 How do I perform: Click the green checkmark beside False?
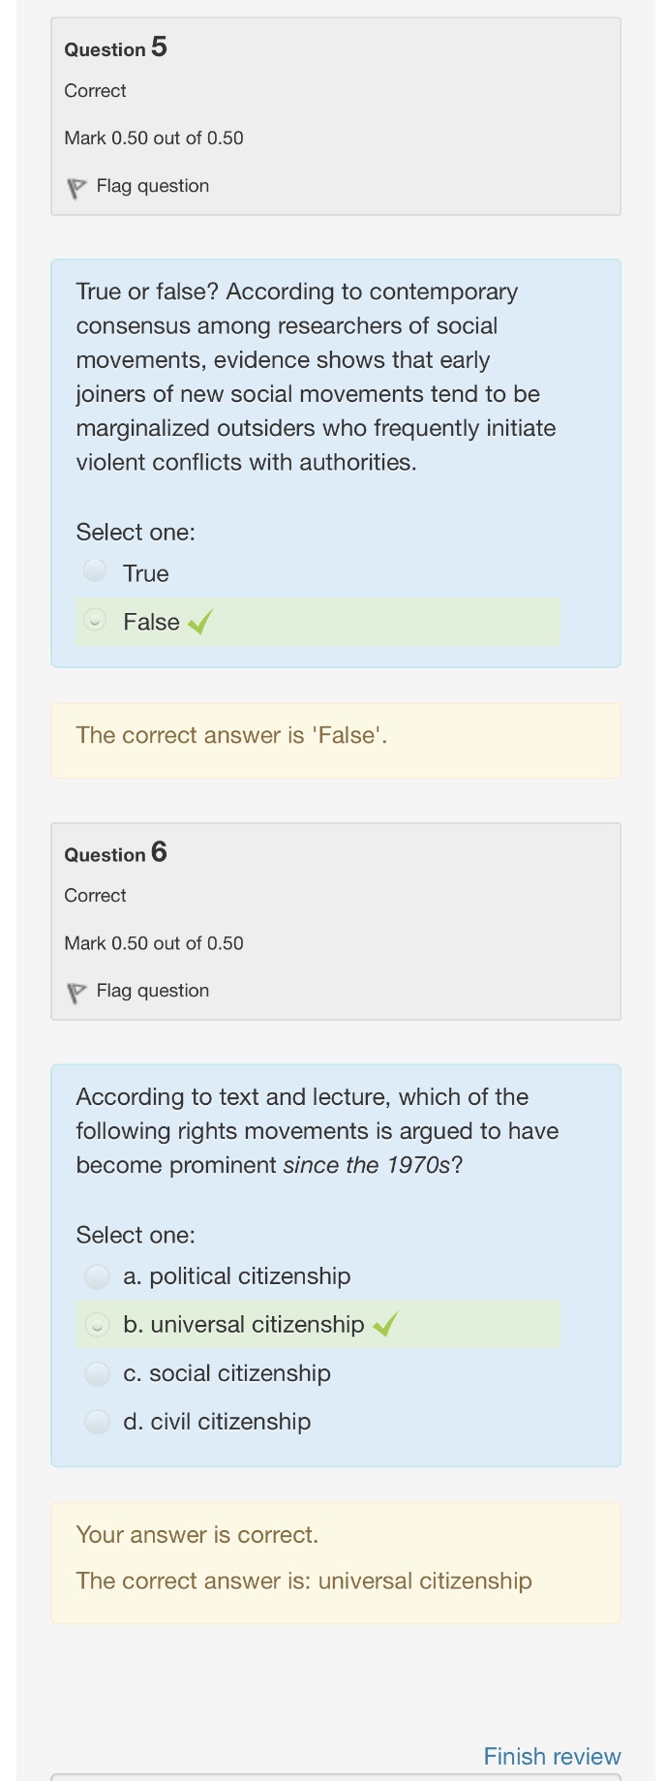pos(200,622)
